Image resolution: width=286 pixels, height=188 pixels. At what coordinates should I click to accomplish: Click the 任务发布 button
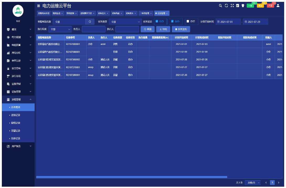click(181, 29)
